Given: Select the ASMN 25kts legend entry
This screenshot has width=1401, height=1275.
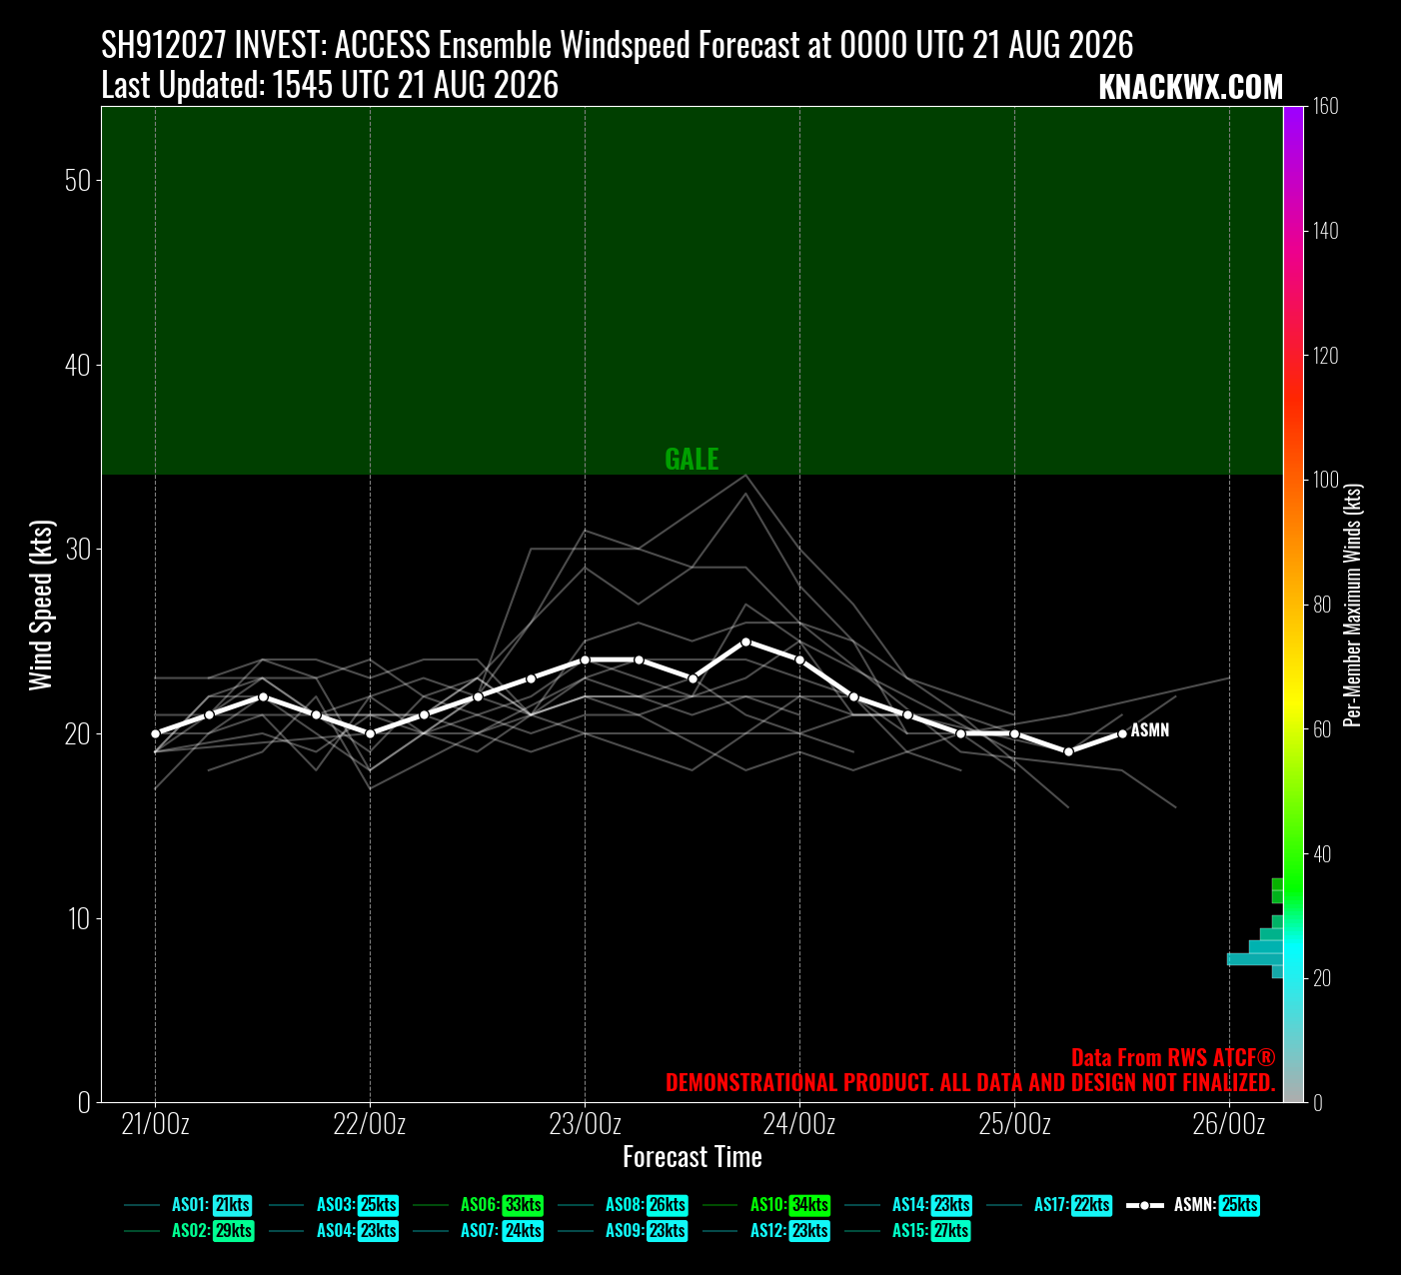Looking at the screenshot, I should 1193,1205.
